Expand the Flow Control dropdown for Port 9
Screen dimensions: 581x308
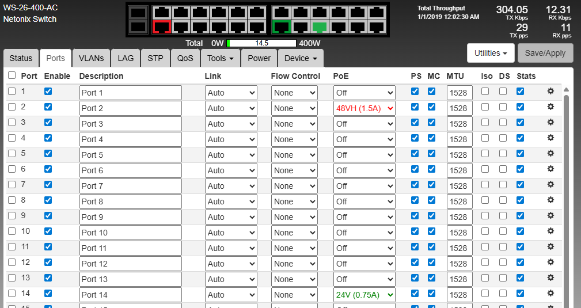(x=294, y=217)
